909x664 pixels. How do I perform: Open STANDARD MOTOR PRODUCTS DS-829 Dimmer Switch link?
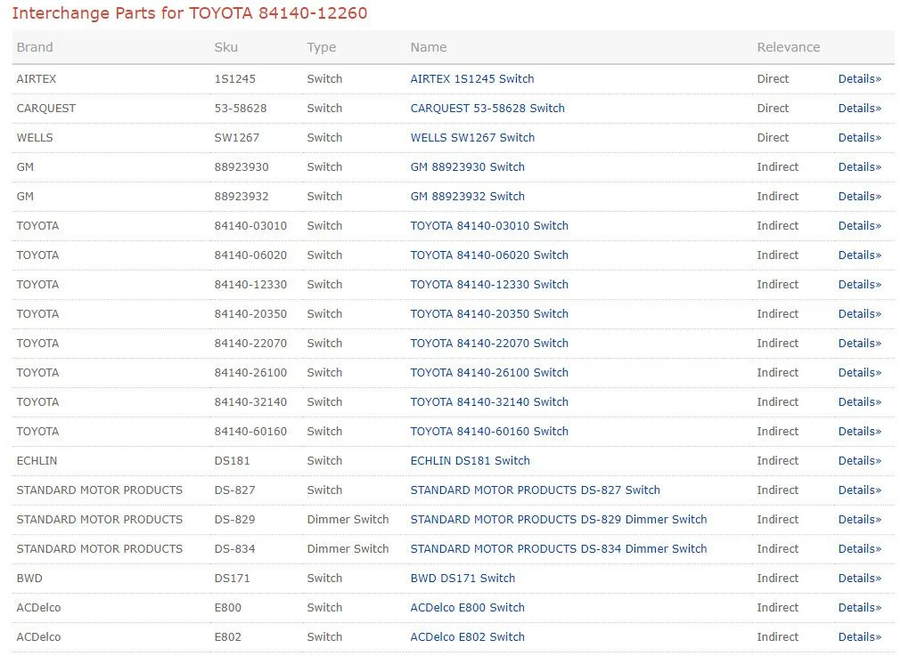pos(559,520)
